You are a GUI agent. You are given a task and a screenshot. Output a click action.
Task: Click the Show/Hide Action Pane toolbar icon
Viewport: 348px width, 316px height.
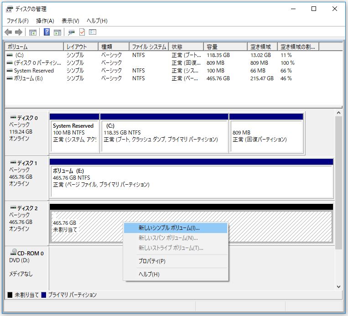[x=57, y=32]
